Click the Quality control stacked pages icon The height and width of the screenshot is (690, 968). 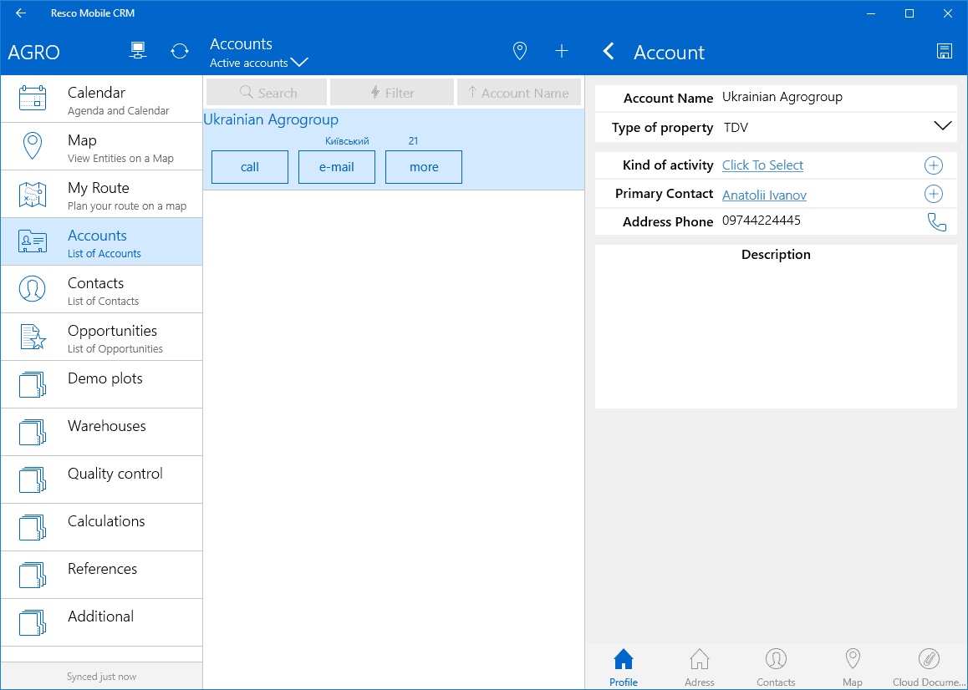tap(33, 479)
